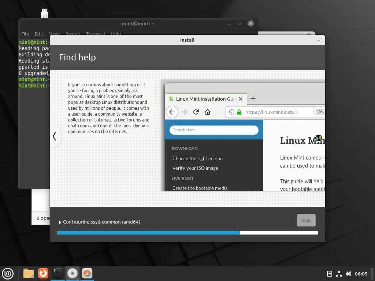375x281 pixels.
Task: Switch to the Terminal taskbar item
Action: pos(58,273)
